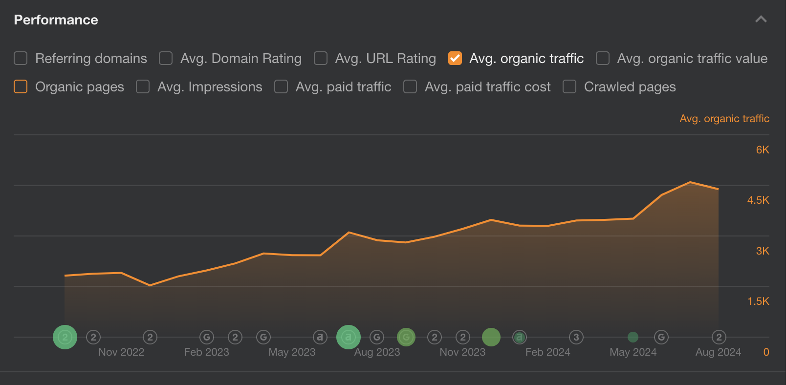786x385 pixels.
Task: Open the '2' marker between Feb and May 2023
Action: click(x=235, y=337)
